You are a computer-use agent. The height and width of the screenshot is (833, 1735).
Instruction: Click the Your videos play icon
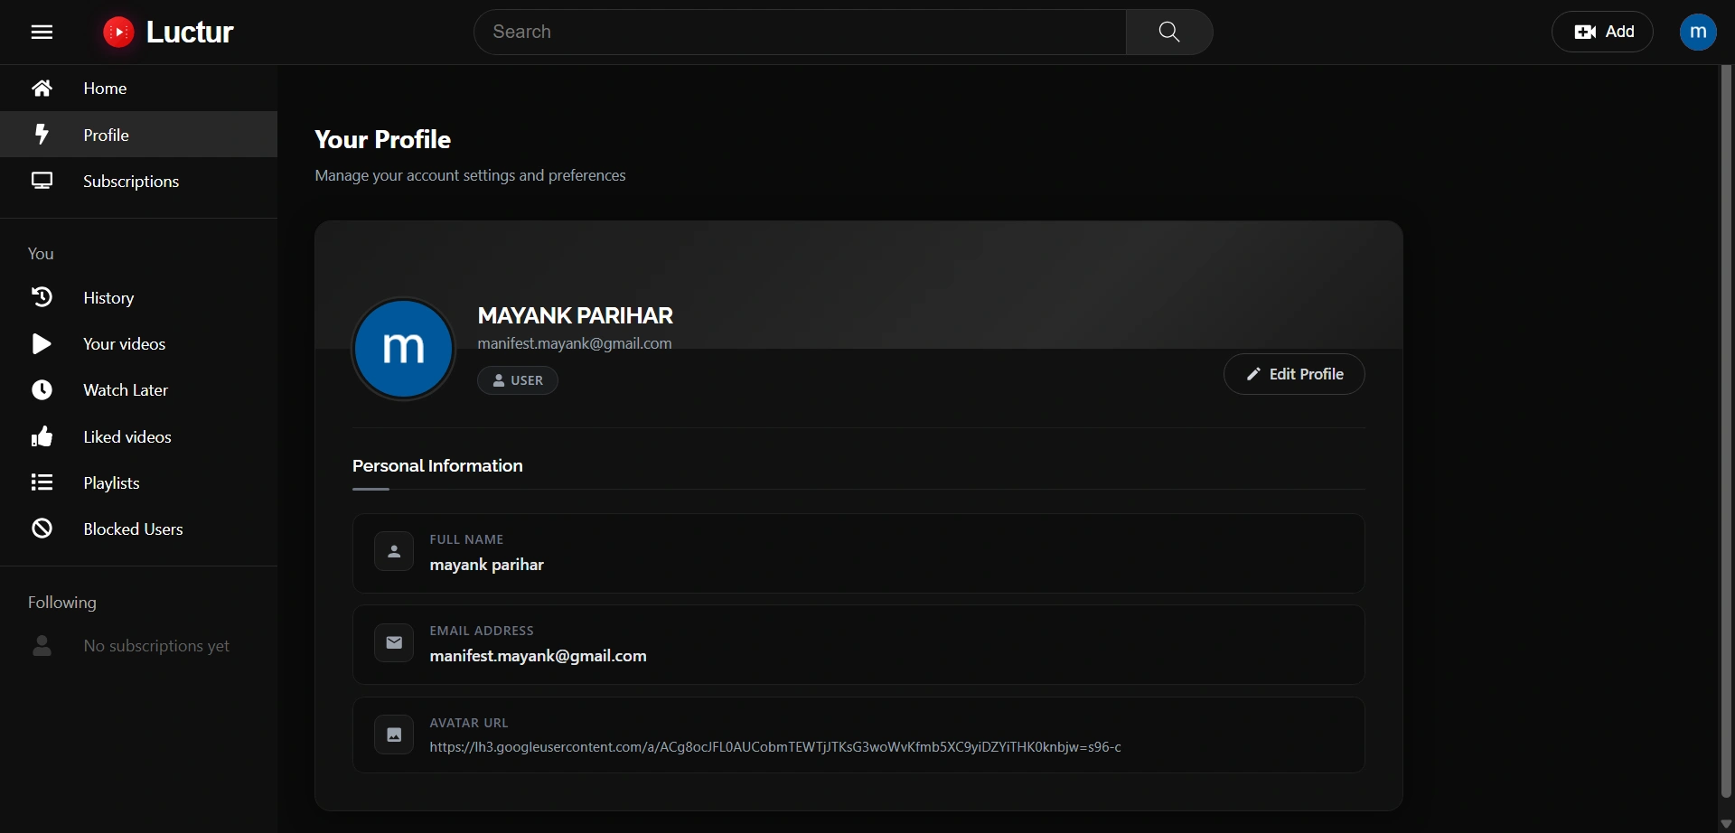point(42,344)
